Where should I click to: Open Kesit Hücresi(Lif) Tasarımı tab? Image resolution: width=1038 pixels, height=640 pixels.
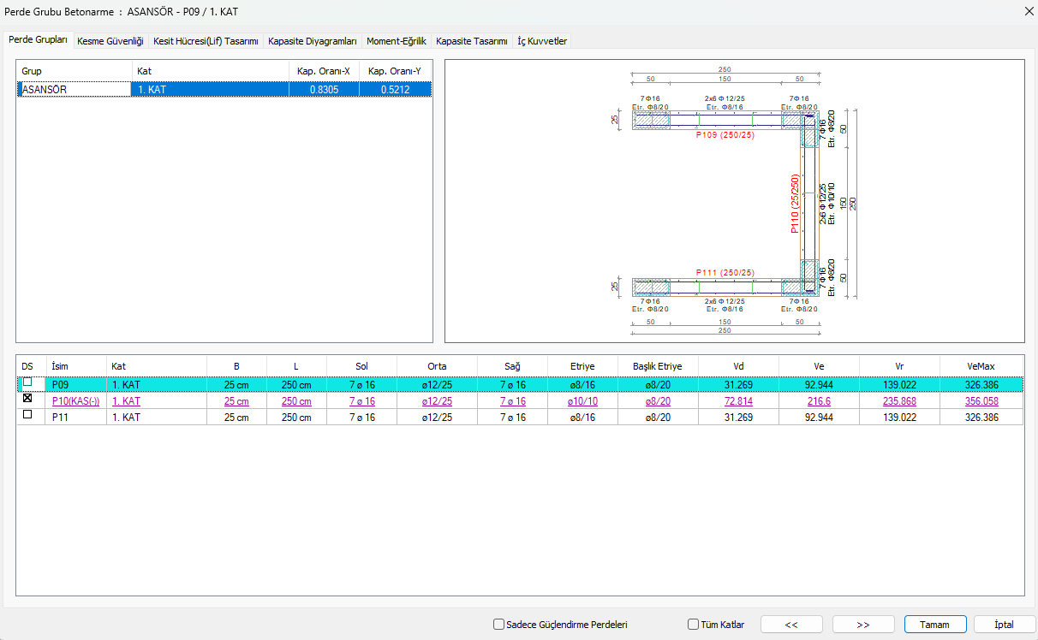pyautogui.click(x=206, y=41)
